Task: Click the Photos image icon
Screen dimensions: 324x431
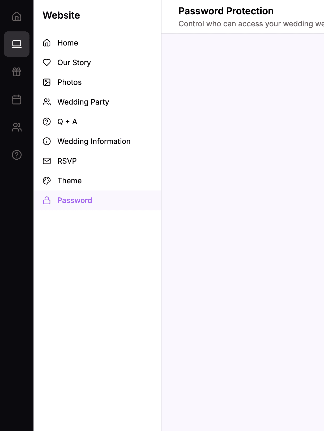Action: 47,82
